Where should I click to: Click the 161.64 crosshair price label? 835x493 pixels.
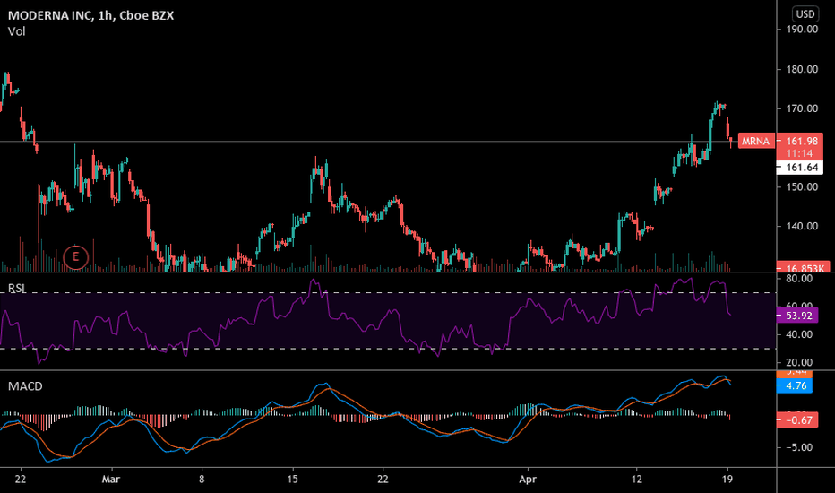[x=802, y=168]
